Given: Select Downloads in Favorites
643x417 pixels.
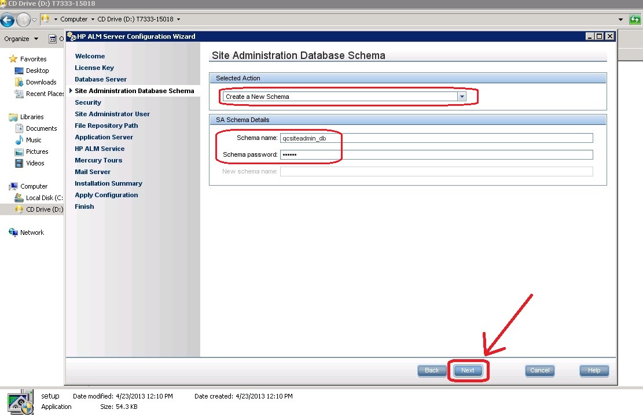Looking at the screenshot, I should coord(41,82).
